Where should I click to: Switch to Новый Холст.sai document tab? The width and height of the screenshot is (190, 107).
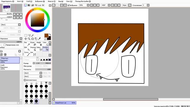[64, 103]
